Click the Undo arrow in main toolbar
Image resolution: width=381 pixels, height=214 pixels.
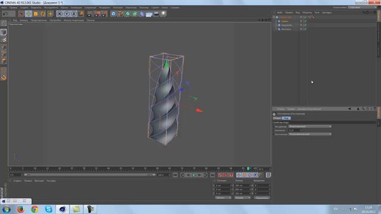pos(5,14)
